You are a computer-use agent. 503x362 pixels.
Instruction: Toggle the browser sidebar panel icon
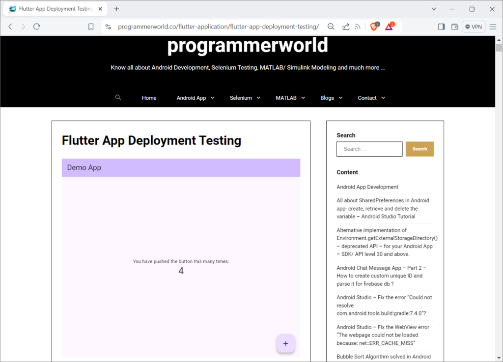coord(441,27)
